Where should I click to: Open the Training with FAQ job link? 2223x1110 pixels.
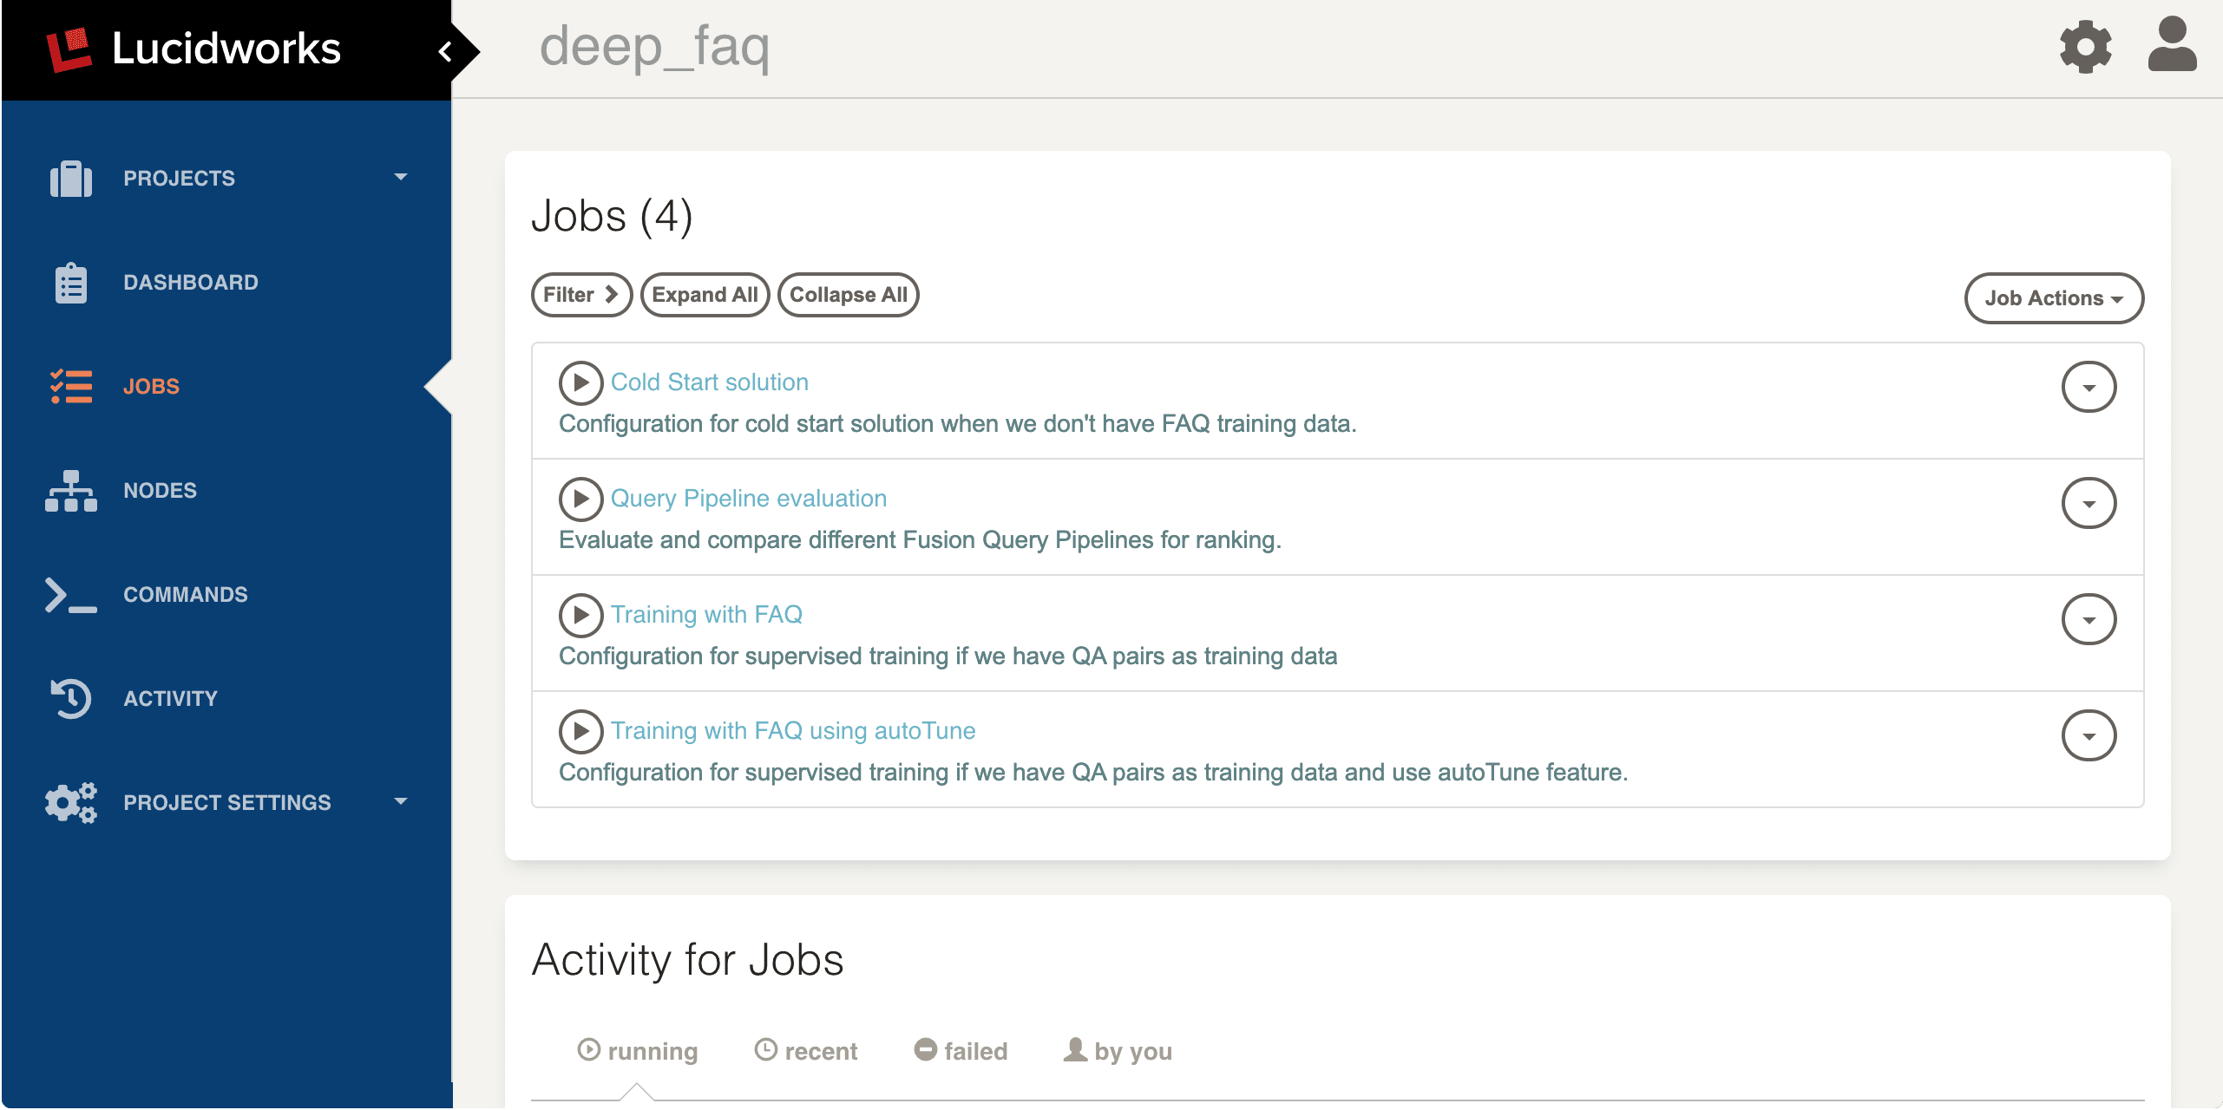[706, 614]
